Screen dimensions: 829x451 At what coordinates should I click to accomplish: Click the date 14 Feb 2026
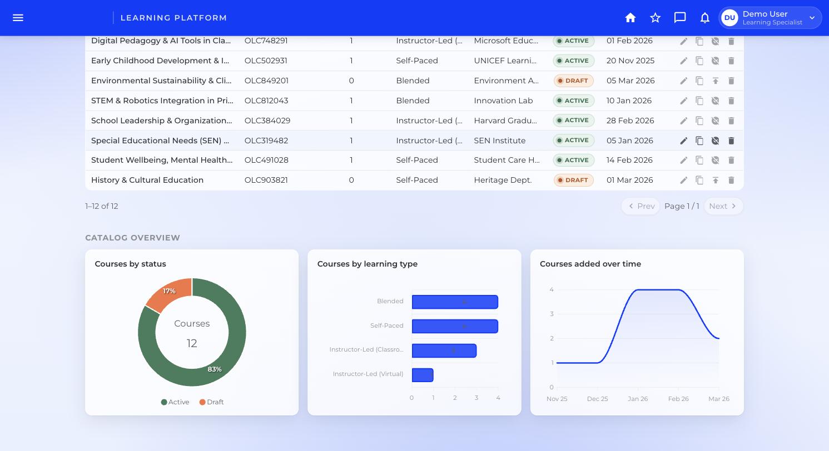click(629, 160)
